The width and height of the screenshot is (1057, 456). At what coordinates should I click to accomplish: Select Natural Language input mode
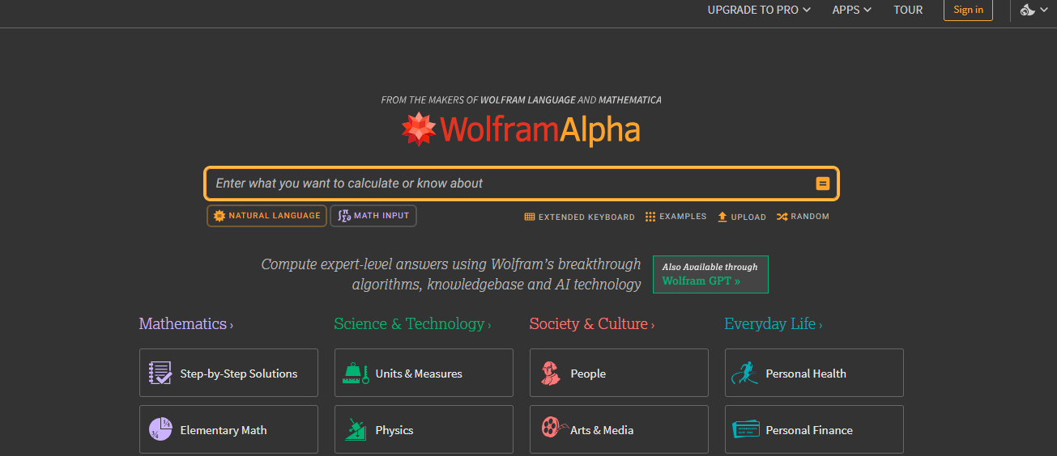pyautogui.click(x=266, y=216)
